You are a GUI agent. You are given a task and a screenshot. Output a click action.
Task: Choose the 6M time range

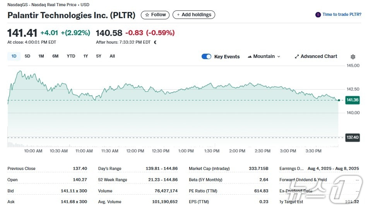click(x=55, y=56)
